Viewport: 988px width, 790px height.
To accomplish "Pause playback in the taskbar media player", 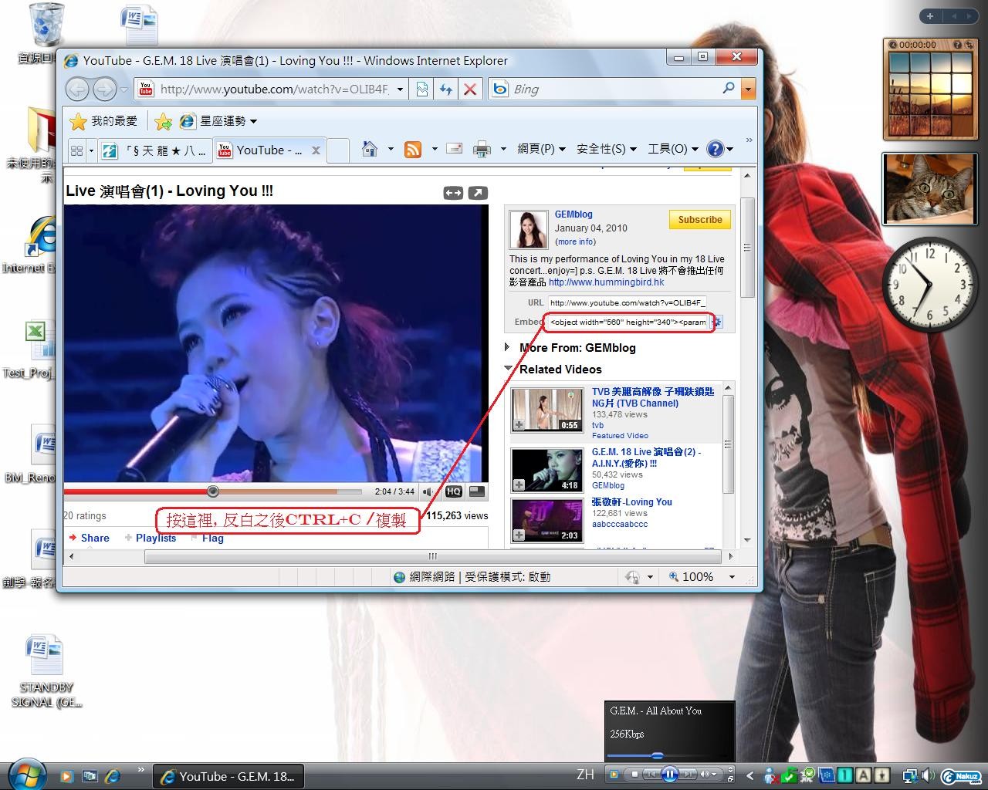I will [669, 774].
